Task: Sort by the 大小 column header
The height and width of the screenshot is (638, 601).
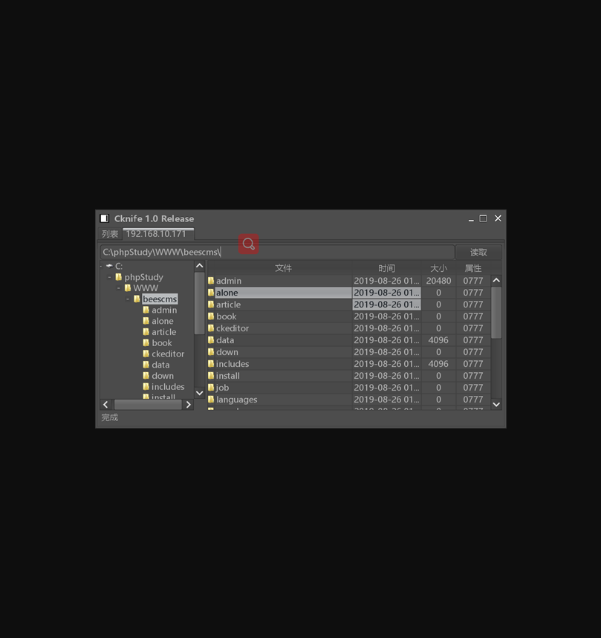Action: point(438,268)
